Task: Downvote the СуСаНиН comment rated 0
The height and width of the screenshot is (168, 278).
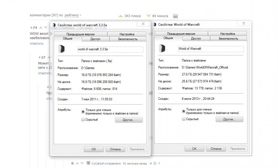Action: (x=82, y=163)
